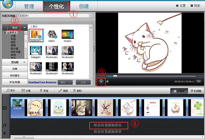Open the 开场/致谢 intro and credits panel
Viewport: 205px width, 139px height.
click(x=15, y=82)
